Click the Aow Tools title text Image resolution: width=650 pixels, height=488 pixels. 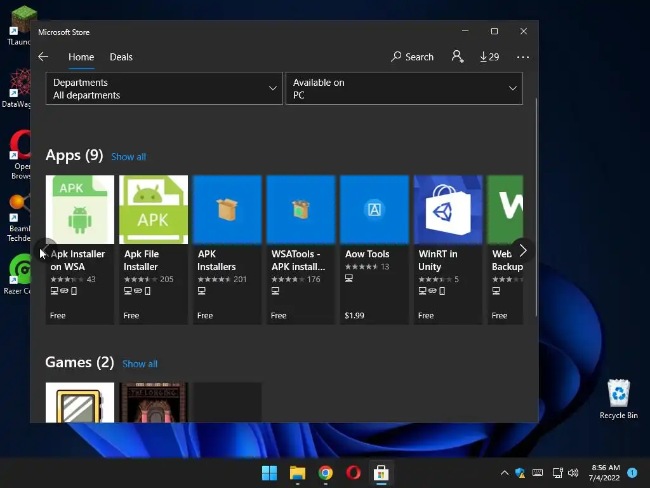click(x=368, y=254)
